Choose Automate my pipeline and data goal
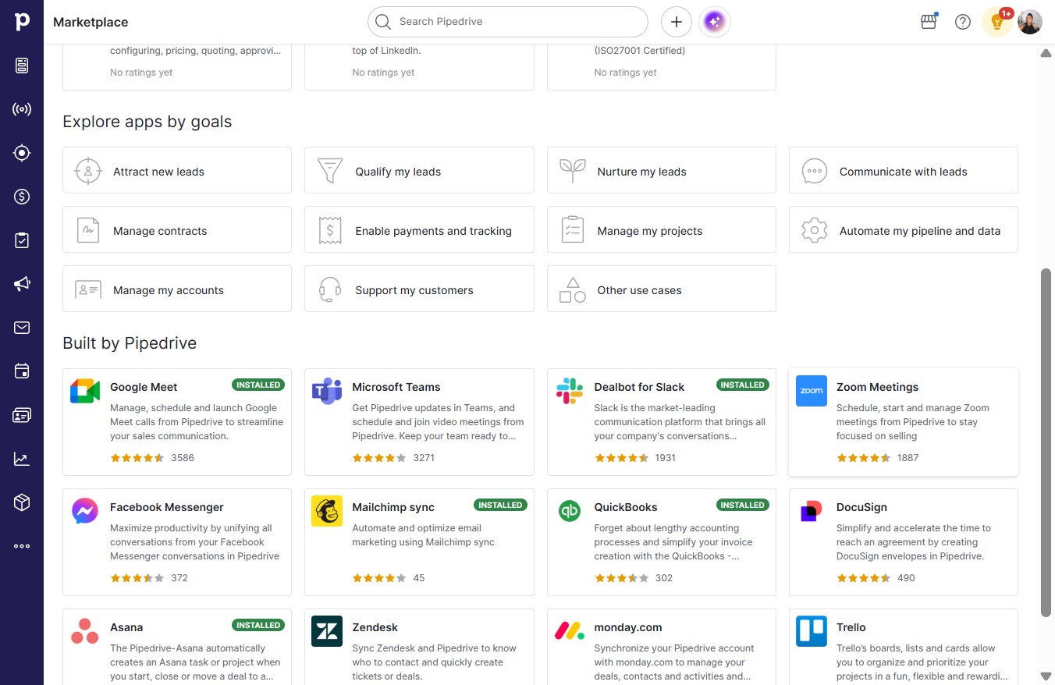Viewport: 1055px width, 685px height. pyautogui.click(x=904, y=229)
